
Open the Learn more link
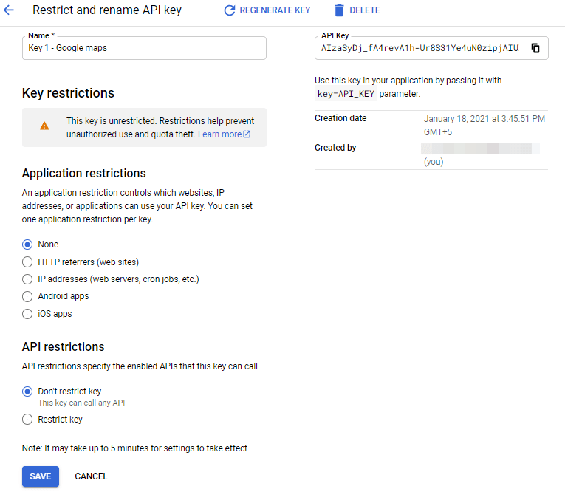[220, 134]
